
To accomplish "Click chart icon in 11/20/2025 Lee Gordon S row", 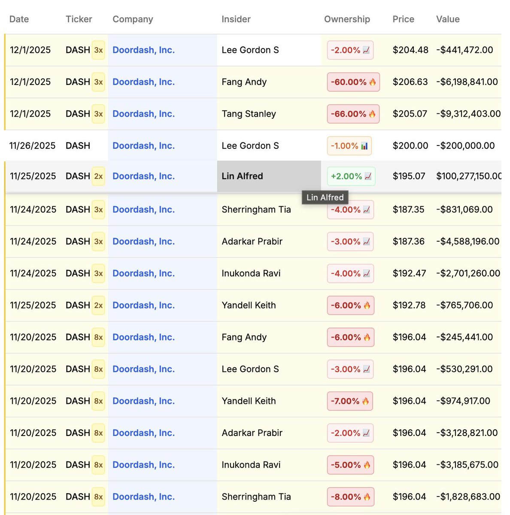I will tap(366, 369).
